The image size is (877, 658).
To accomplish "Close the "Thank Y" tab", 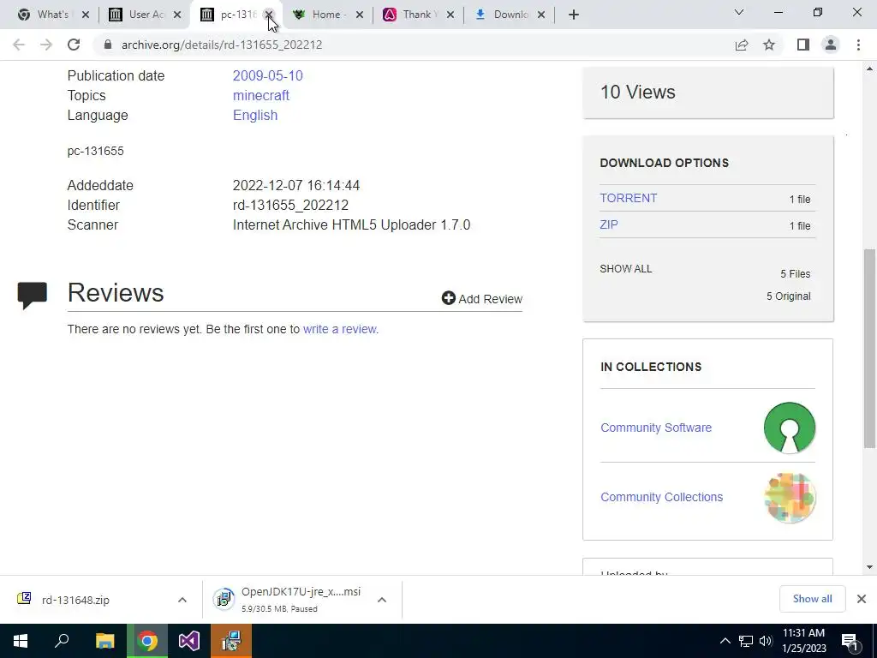I will tap(450, 15).
